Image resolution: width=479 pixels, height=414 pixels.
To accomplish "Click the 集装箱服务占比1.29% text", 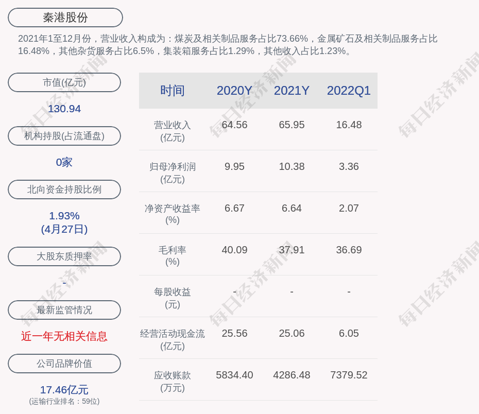I will 209,51.
